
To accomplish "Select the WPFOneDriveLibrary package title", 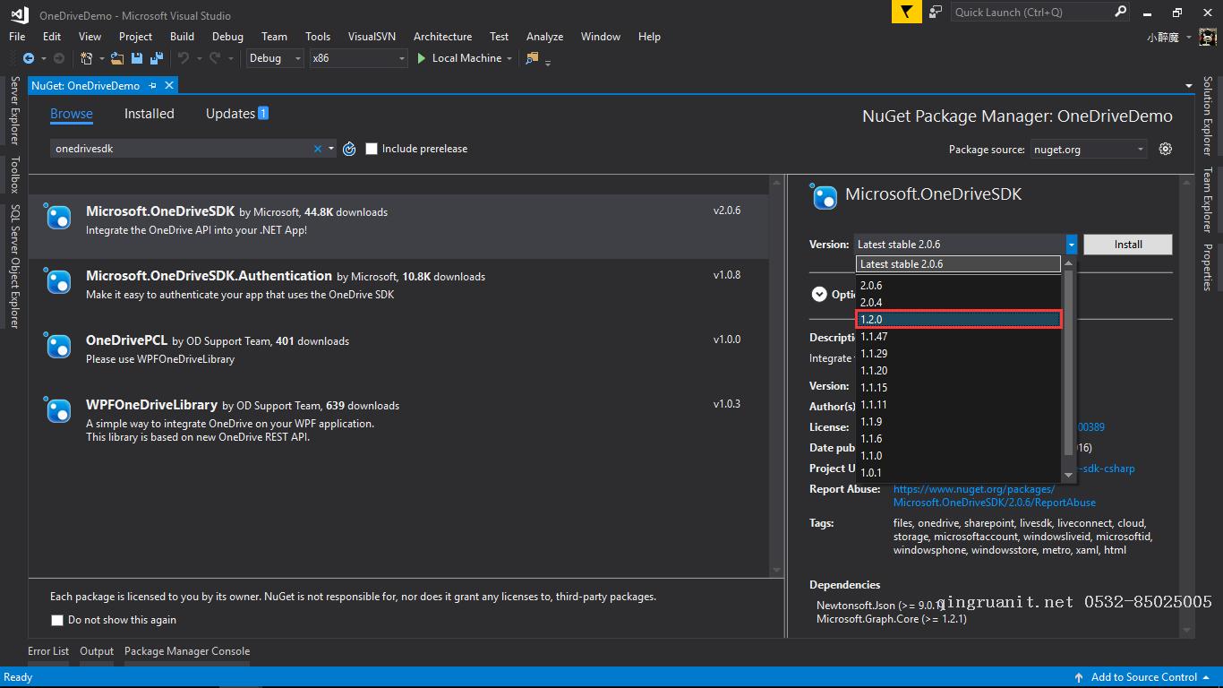I will click(x=151, y=405).
